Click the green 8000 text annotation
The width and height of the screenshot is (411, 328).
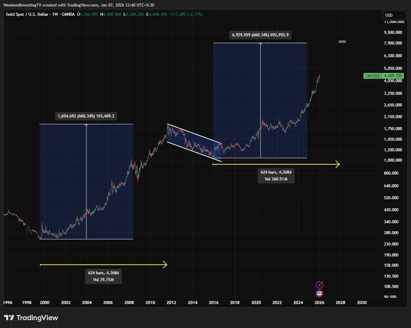342,42
